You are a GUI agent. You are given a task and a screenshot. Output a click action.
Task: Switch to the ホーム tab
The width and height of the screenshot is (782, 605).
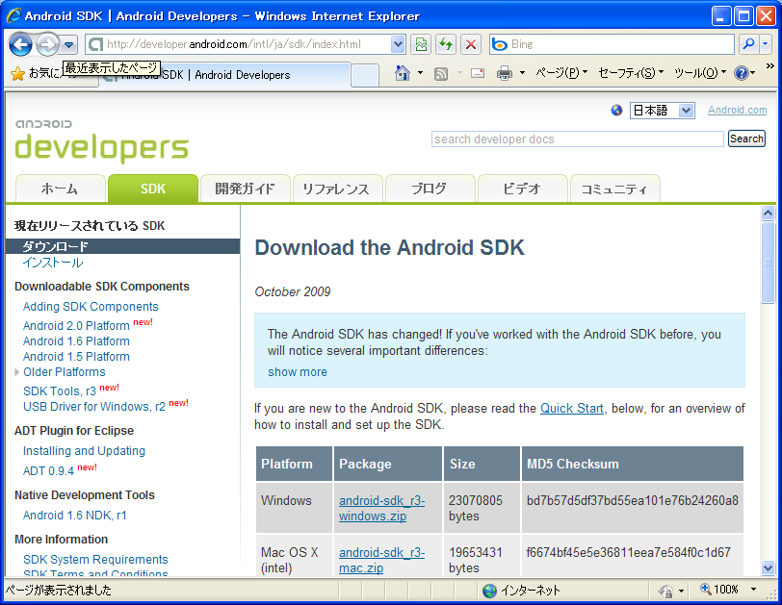pos(60,189)
